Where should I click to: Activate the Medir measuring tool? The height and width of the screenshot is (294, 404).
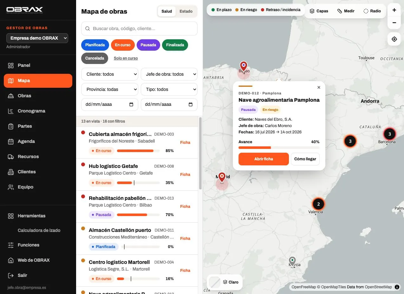pyautogui.click(x=346, y=11)
